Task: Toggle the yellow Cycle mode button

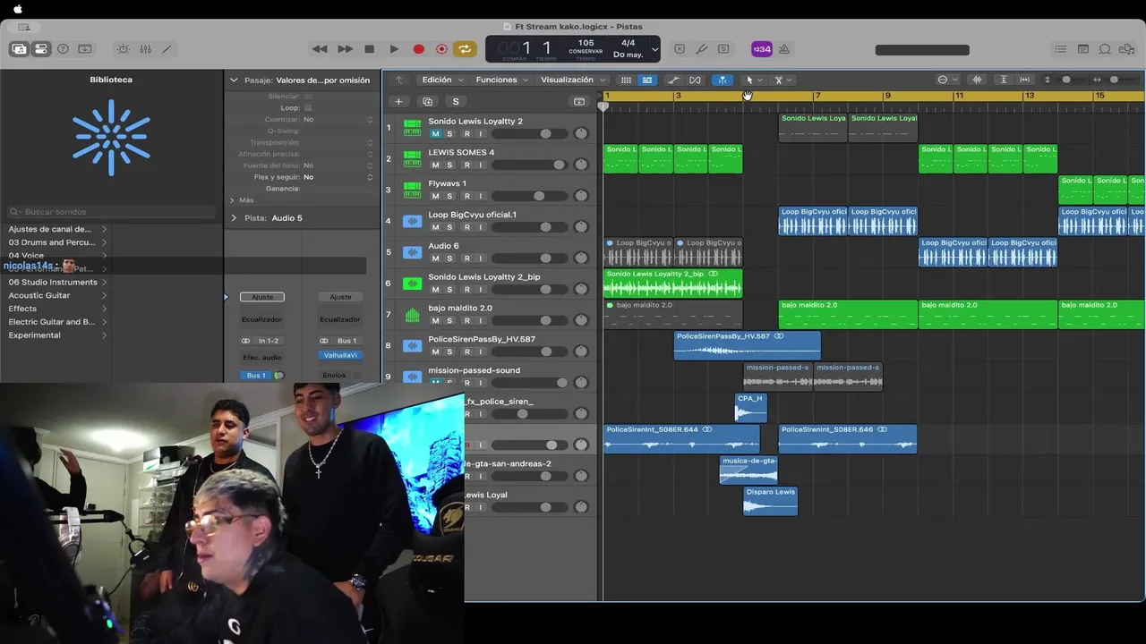Action: coord(465,49)
